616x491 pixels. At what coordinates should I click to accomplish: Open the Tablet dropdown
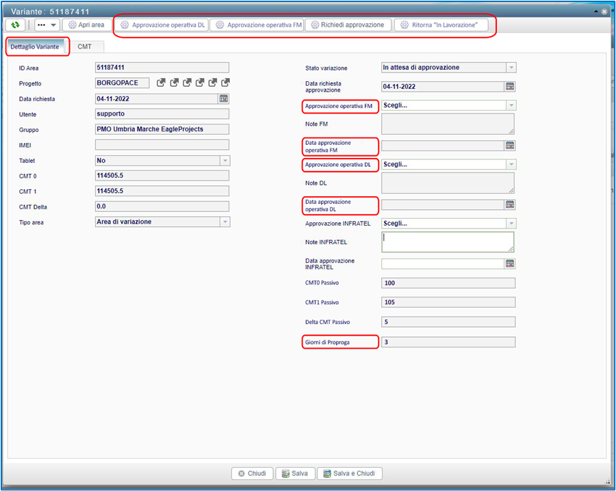point(224,161)
